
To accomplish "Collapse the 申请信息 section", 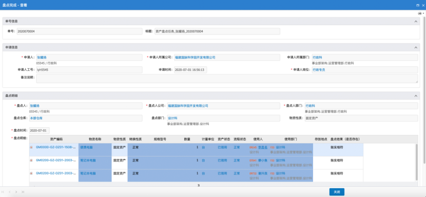I will pyautogui.click(x=415, y=47).
